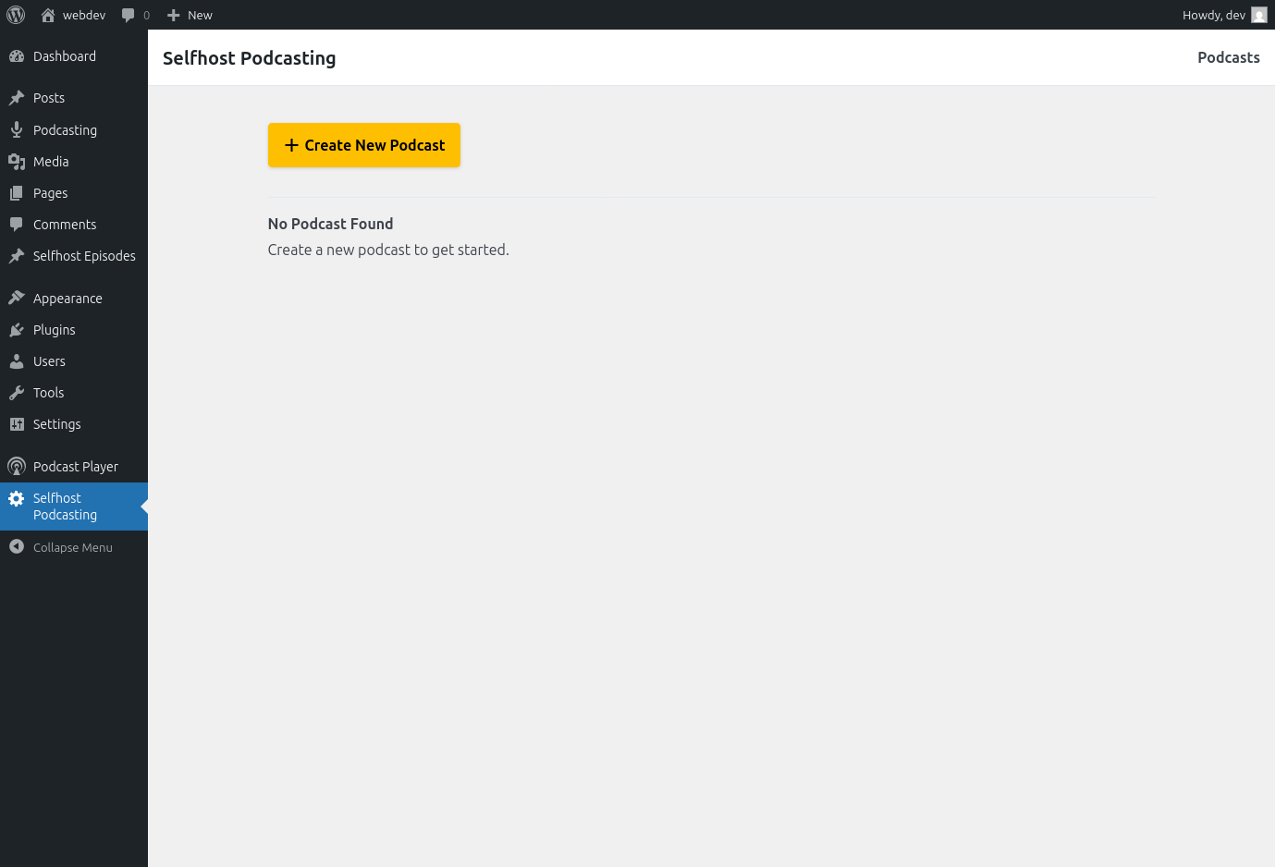The height and width of the screenshot is (867, 1275).
Task: Click the comment count 0
Action: coord(146,15)
